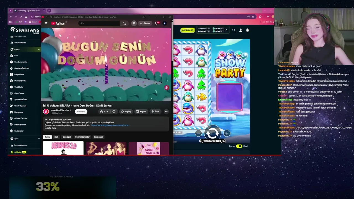Click the OTOMATİK OYUN autoplay button
This screenshot has height=199, width=354.
click(x=212, y=141)
